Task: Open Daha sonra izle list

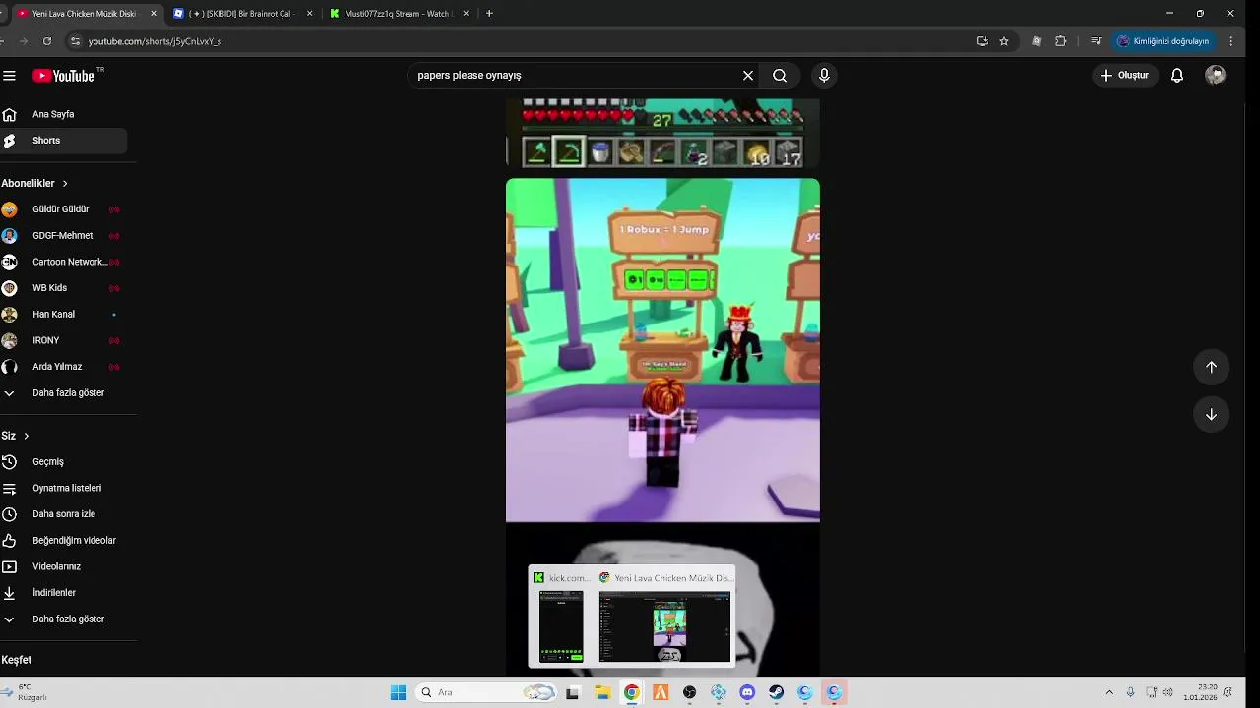Action: click(x=63, y=514)
